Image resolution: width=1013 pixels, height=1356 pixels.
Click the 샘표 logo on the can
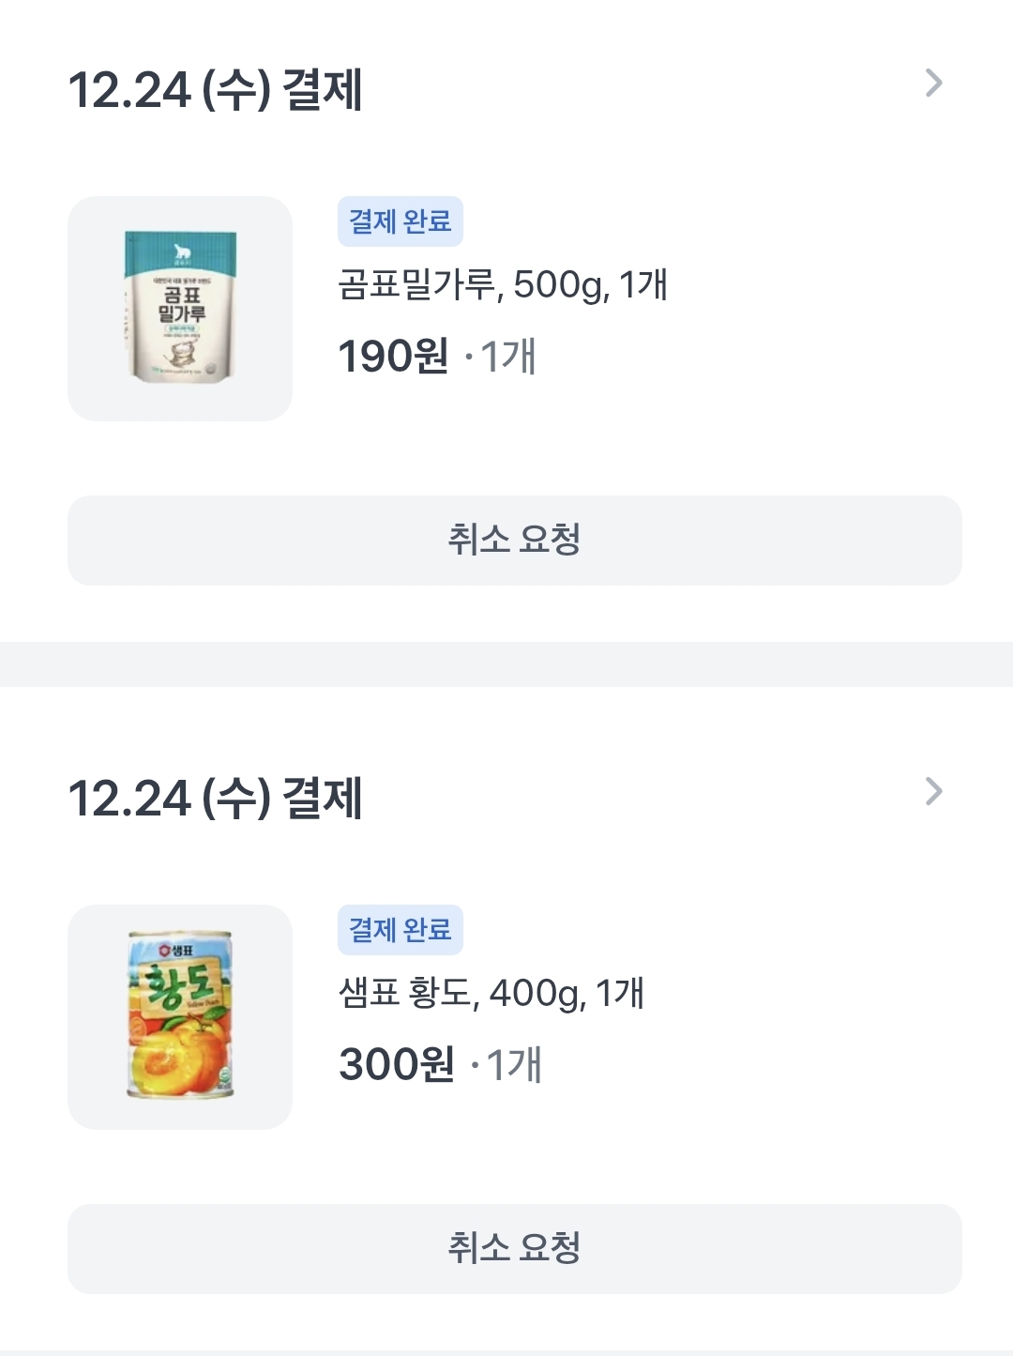coord(169,951)
